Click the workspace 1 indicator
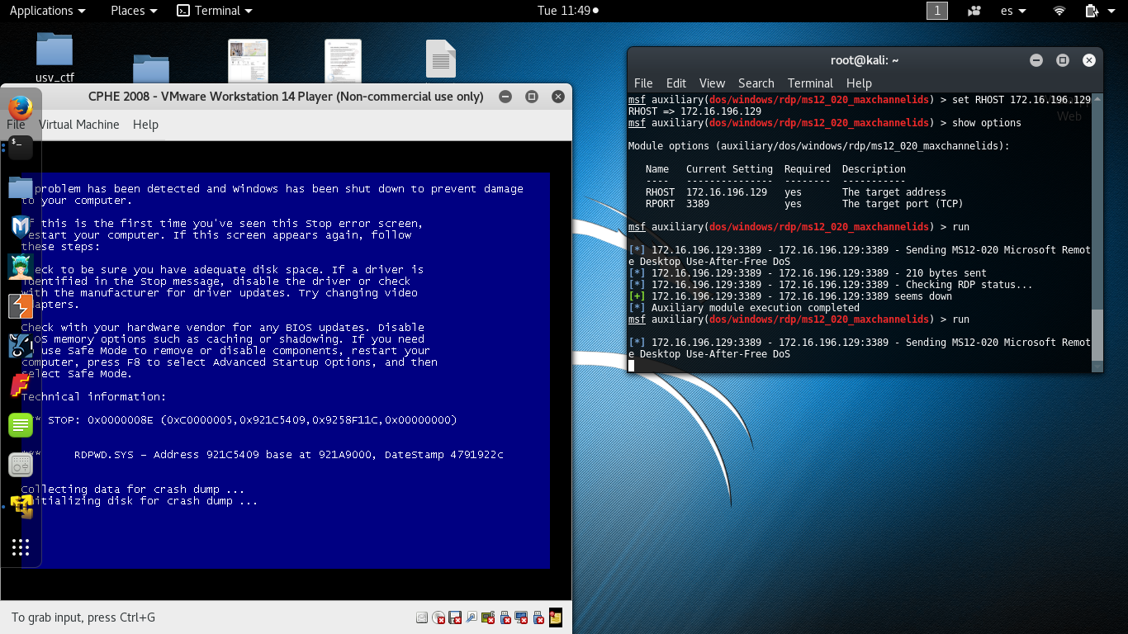The height and width of the screenshot is (634, 1128). pyautogui.click(x=937, y=11)
